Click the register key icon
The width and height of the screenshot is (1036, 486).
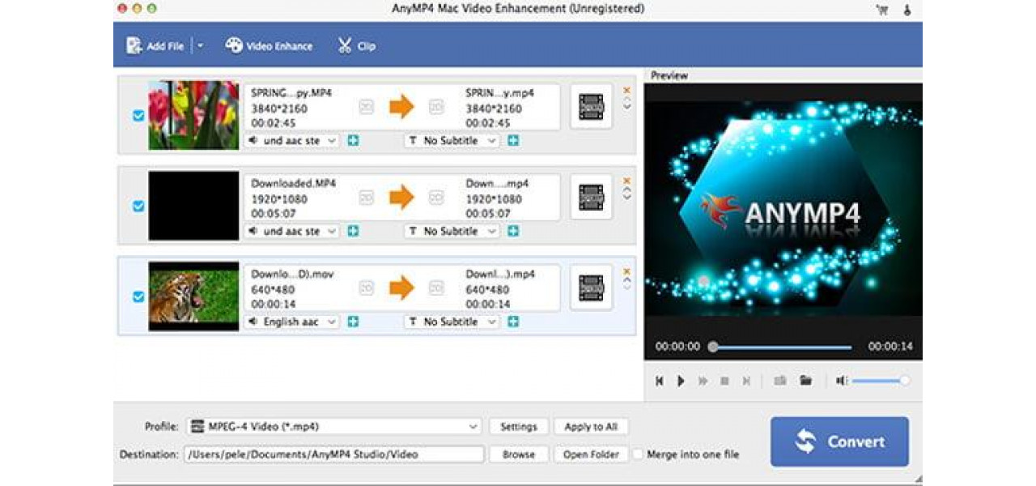(x=909, y=10)
